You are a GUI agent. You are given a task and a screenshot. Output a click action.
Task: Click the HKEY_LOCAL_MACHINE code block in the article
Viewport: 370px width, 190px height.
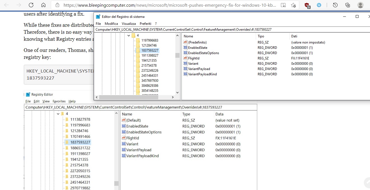pyautogui.click(x=59, y=74)
